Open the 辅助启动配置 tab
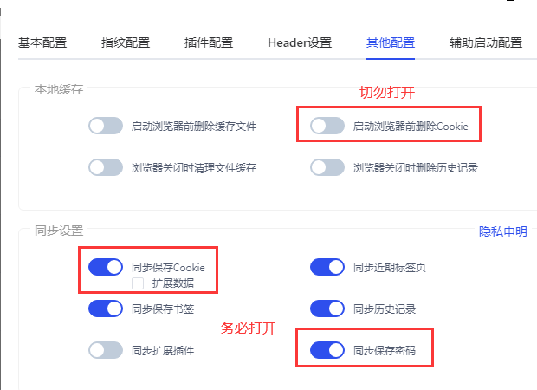The width and height of the screenshot is (537, 390). coord(486,42)
